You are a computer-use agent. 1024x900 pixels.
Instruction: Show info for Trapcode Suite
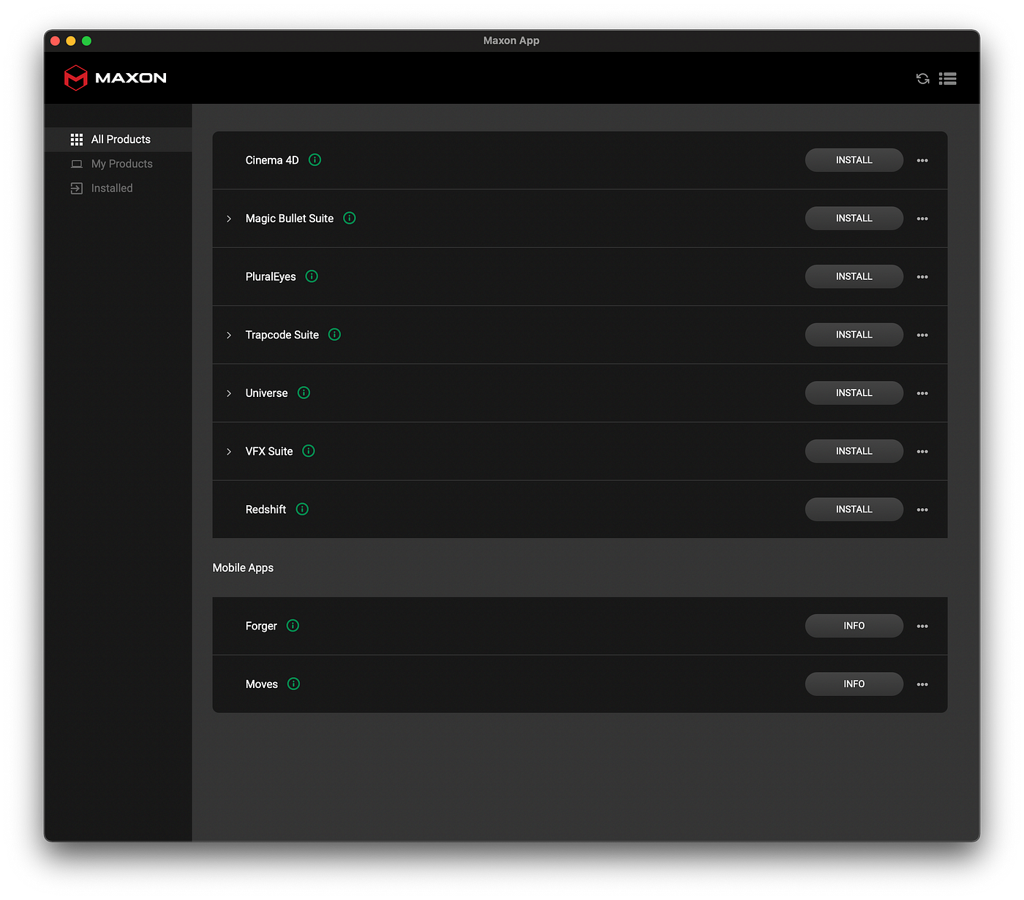tap(334, 334)
